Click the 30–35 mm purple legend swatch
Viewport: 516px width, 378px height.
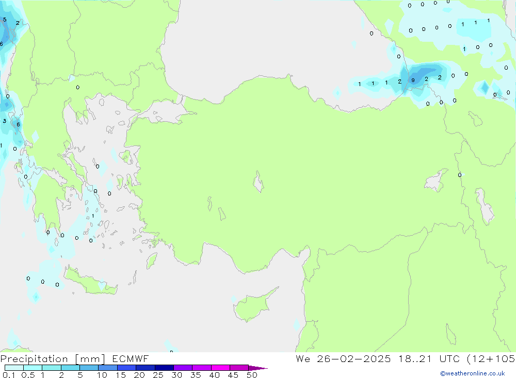tap(183, 368)
